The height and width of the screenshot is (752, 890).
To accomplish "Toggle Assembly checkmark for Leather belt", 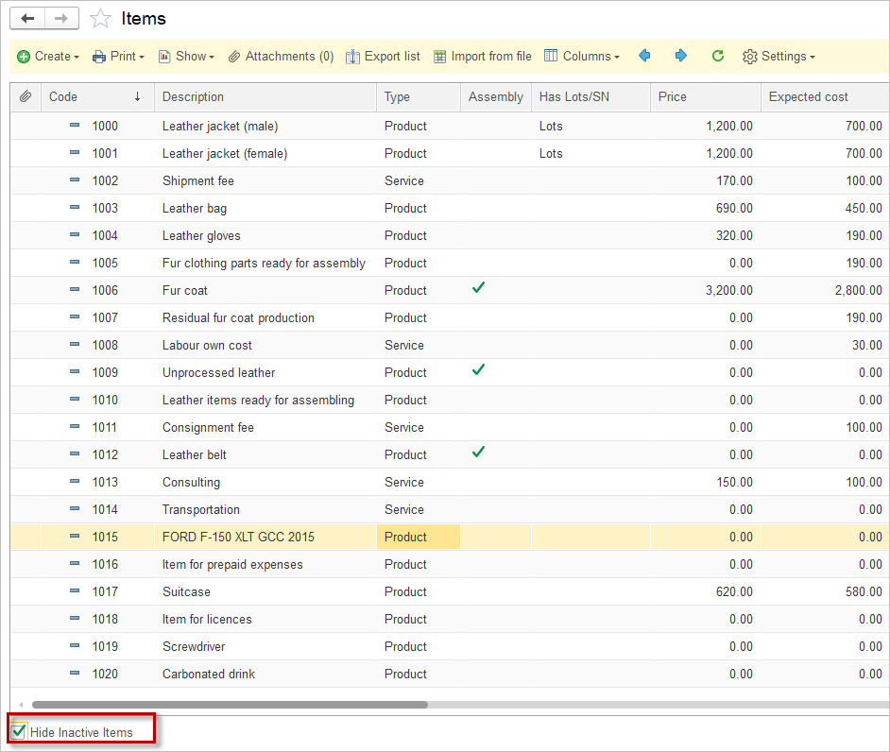I will (478, 453).
